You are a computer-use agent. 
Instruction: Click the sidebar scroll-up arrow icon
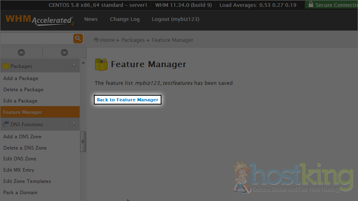coord(21,53)
